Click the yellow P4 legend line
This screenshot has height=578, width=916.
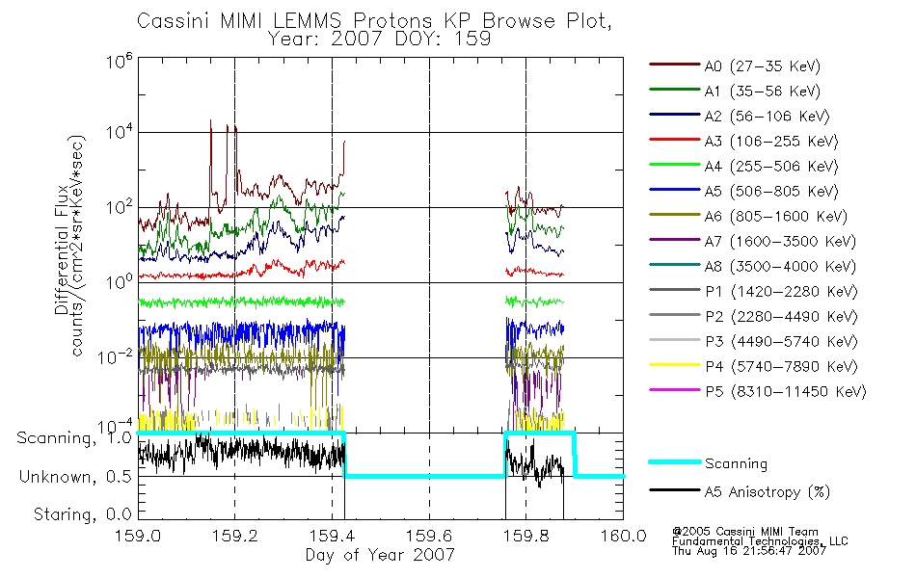pos(675,365)
